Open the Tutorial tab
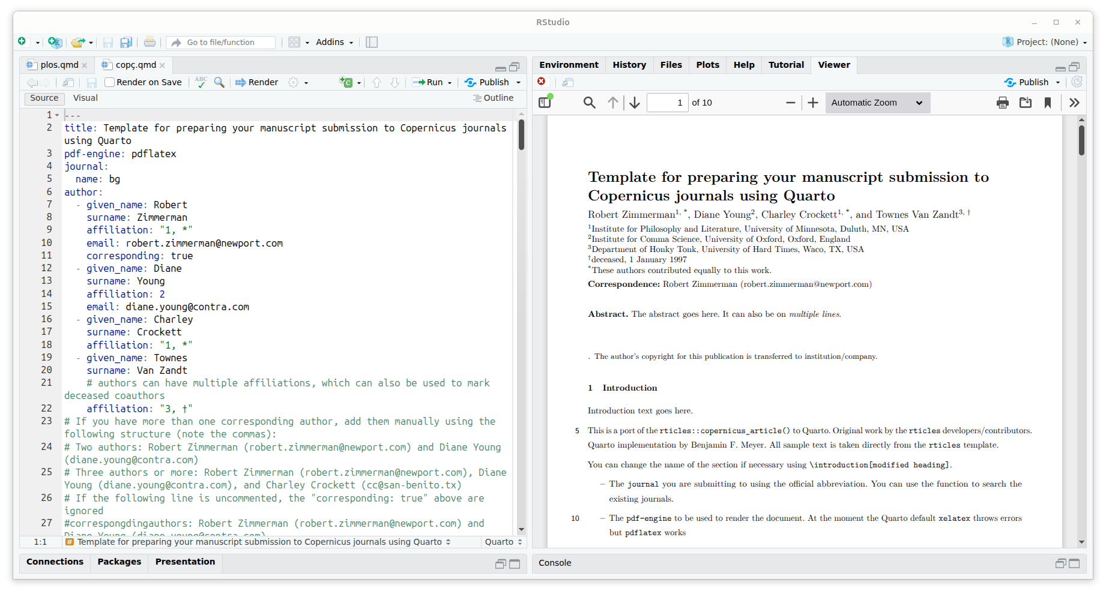 786,65
